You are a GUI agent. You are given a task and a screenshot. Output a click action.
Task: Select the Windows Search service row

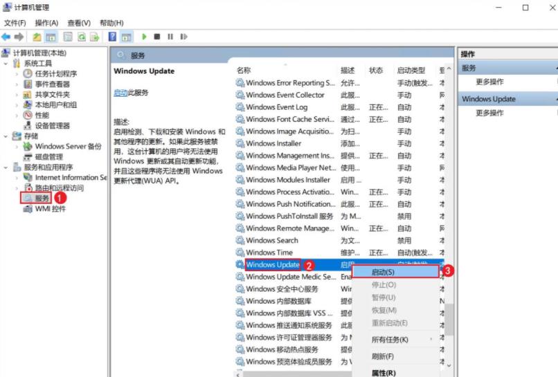pyautogui.click(x=339, y=241)
